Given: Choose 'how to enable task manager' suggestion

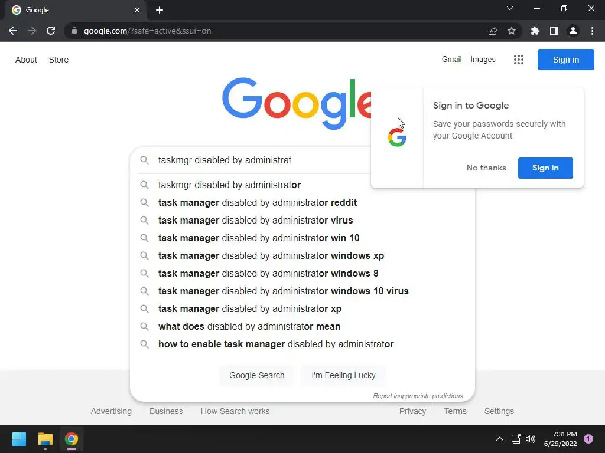Looking at the screenshot, I should (275, 344).
